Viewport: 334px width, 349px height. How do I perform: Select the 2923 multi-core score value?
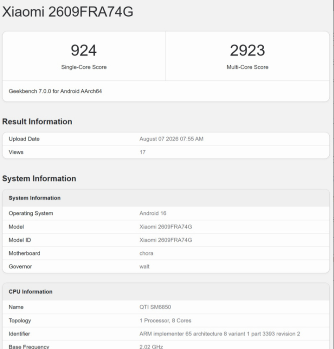[248, 50]
